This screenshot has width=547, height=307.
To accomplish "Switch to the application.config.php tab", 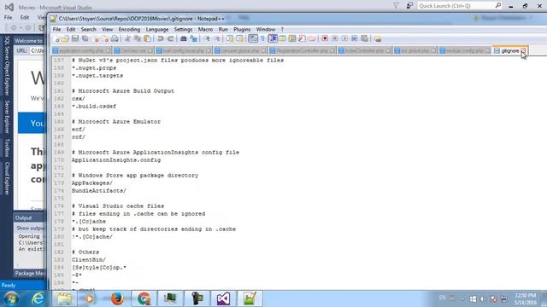I will coord(81,51).
